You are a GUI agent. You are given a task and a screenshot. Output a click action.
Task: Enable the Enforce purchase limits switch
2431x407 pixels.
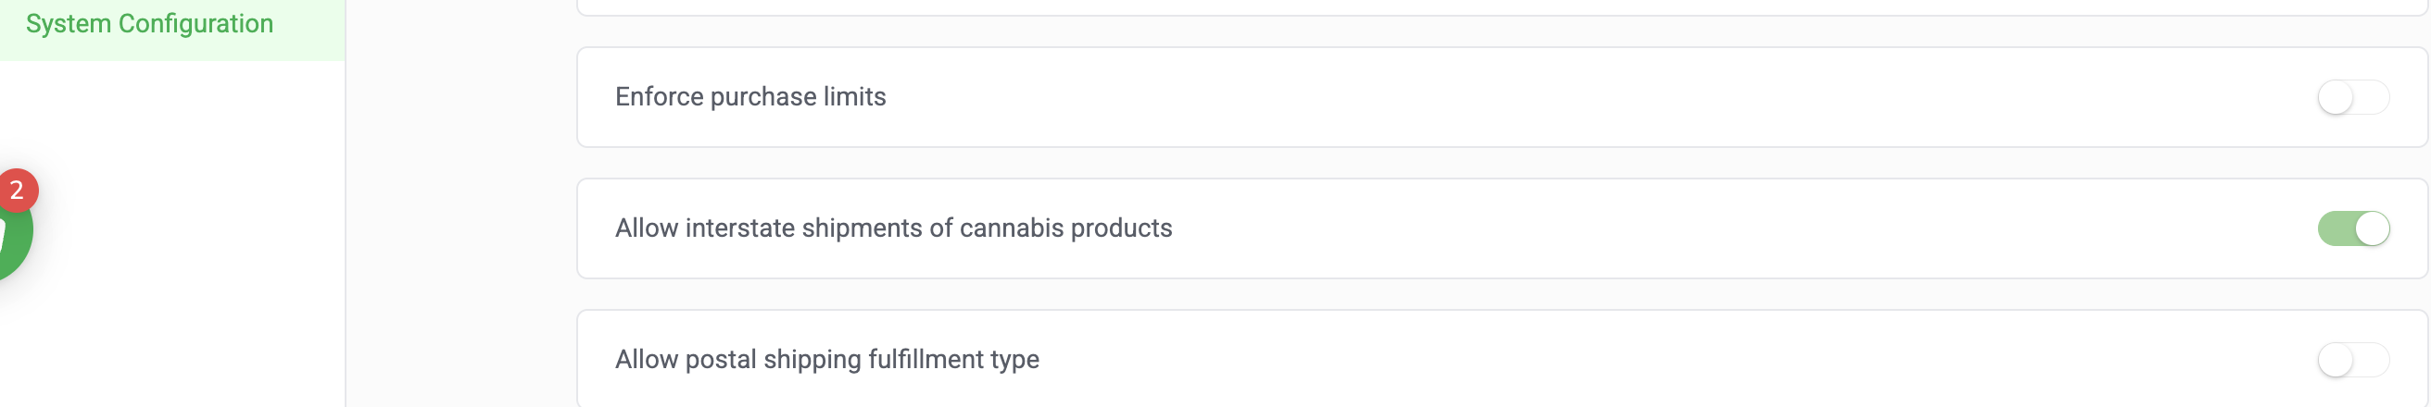[x=2352, y=97]
